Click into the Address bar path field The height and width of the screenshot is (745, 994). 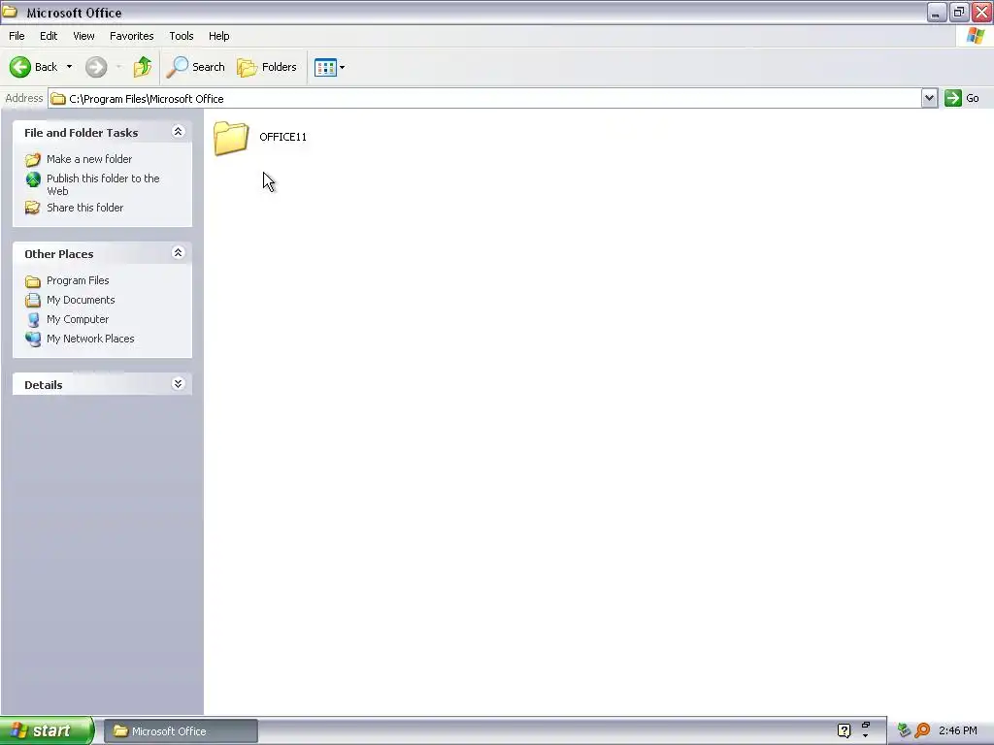click(485, 99)
